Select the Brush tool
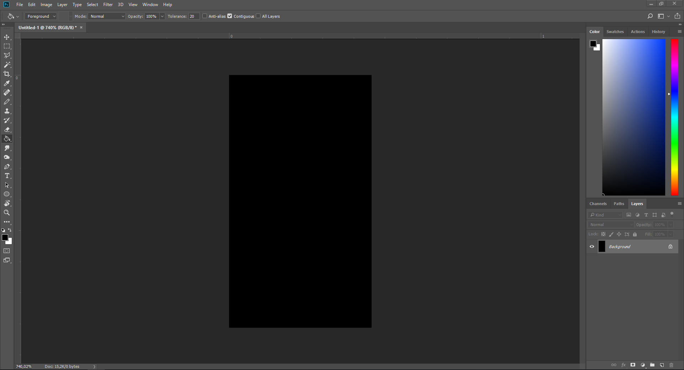Screen dimensions: 684x370 click(x=7, y=102)
